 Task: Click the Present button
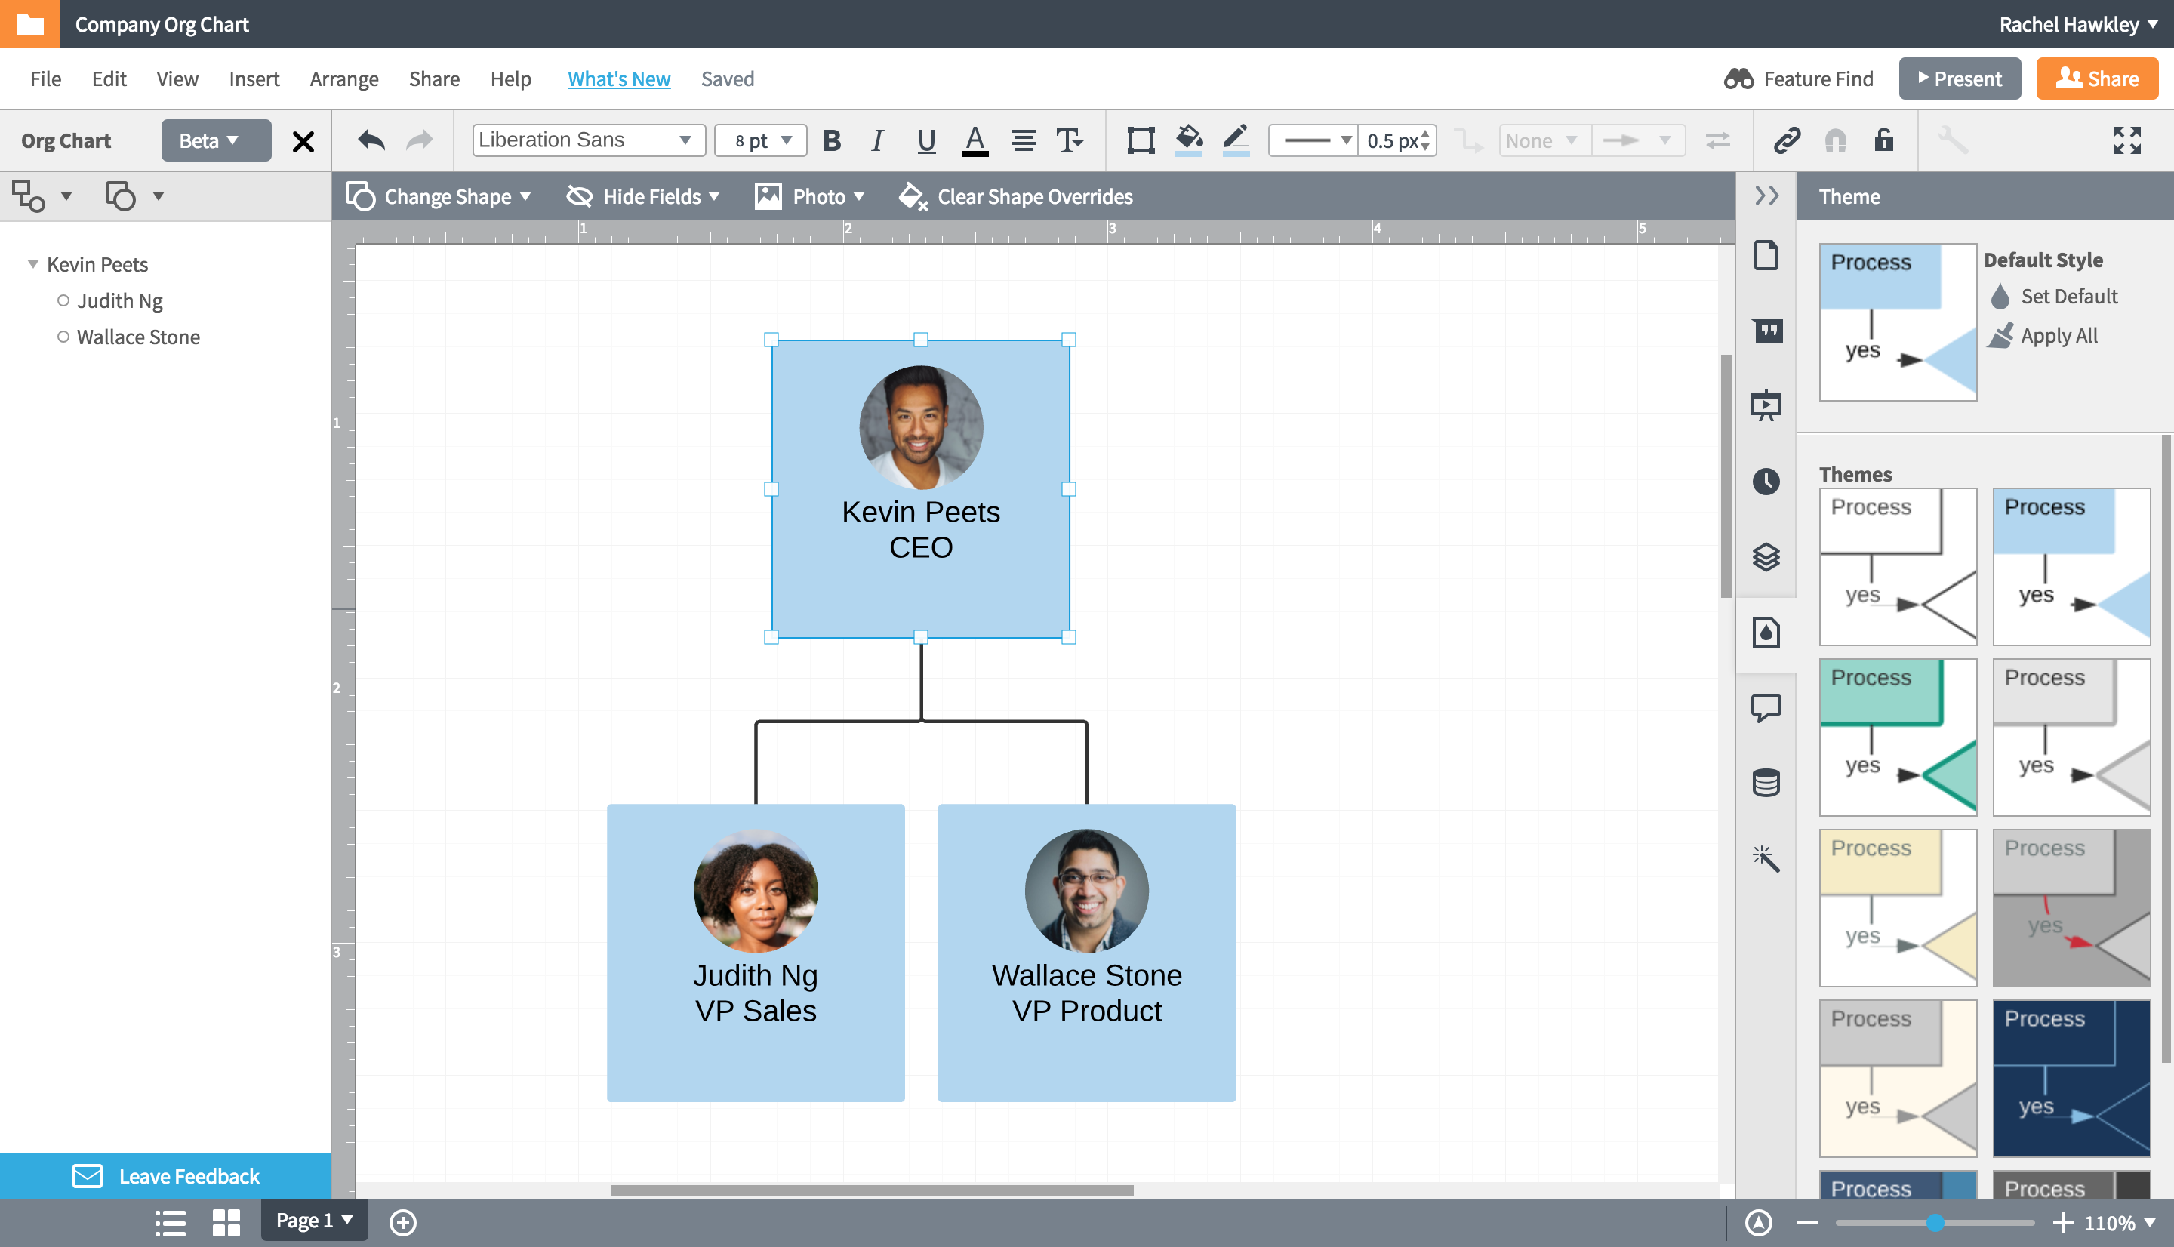pos(1959,78)
